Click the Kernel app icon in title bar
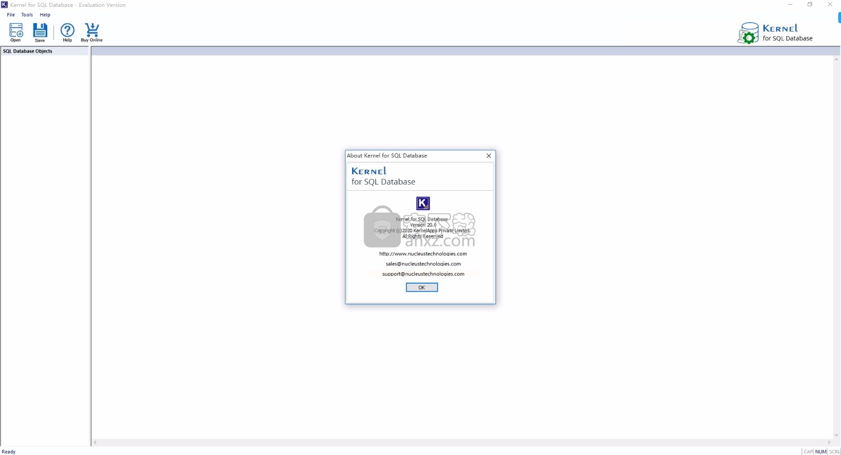841x455 pixels. click(4, 5)
